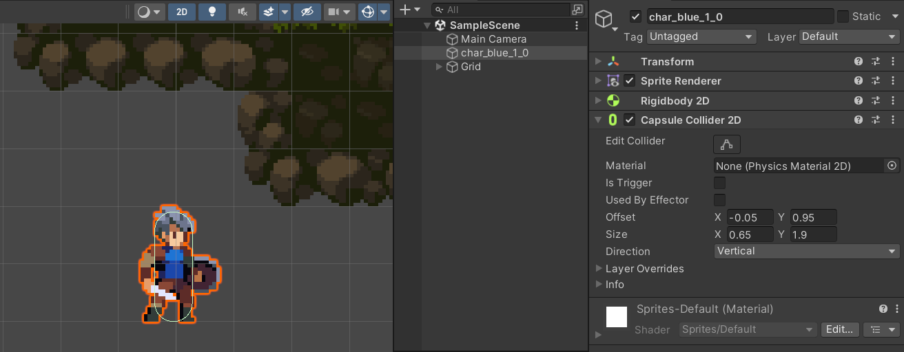904x352 pixels.
Task: Enable the Is Trigger checkbox
Action: click(719, 183)
